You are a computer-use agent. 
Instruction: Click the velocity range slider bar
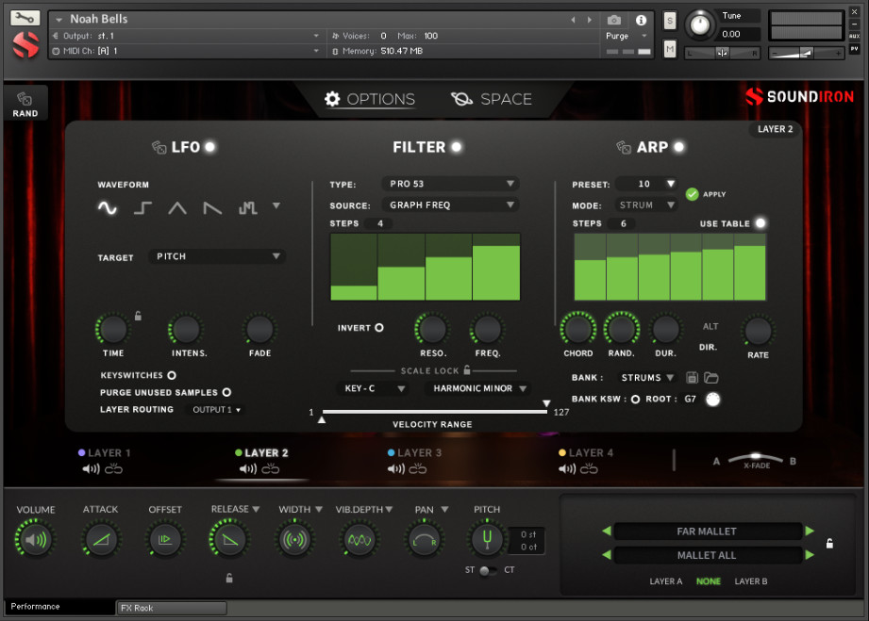point(434,412)
